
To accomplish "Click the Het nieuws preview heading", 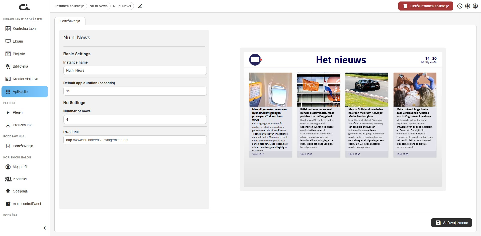I will 341,60.
